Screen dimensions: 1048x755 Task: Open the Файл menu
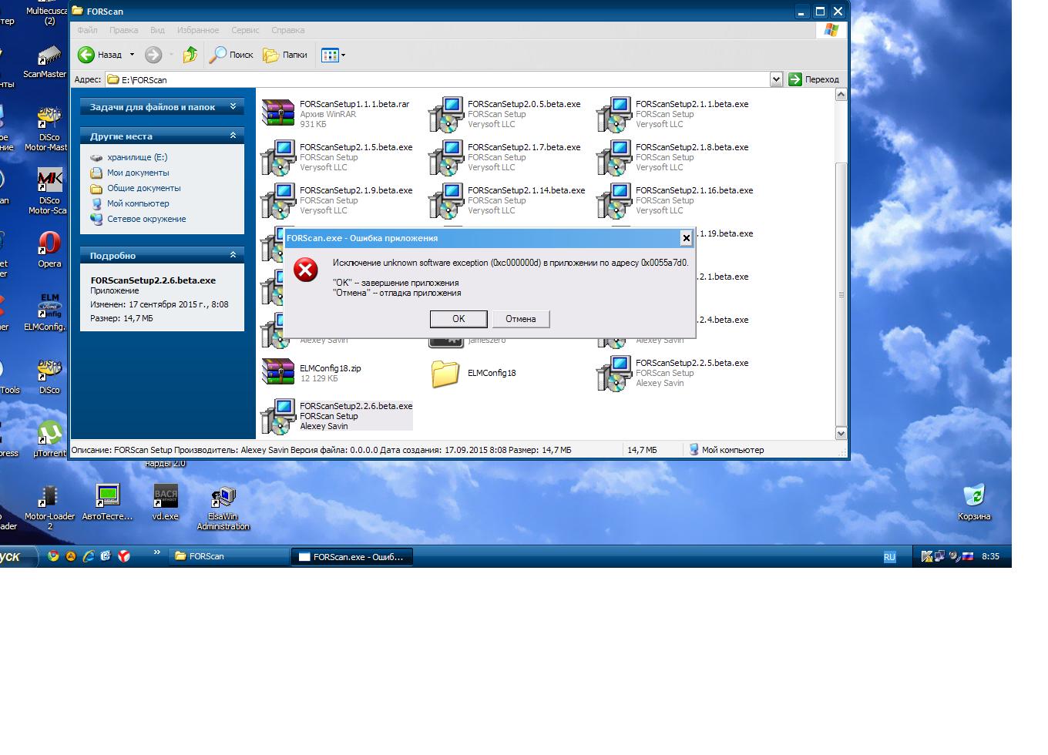(87, 30)
